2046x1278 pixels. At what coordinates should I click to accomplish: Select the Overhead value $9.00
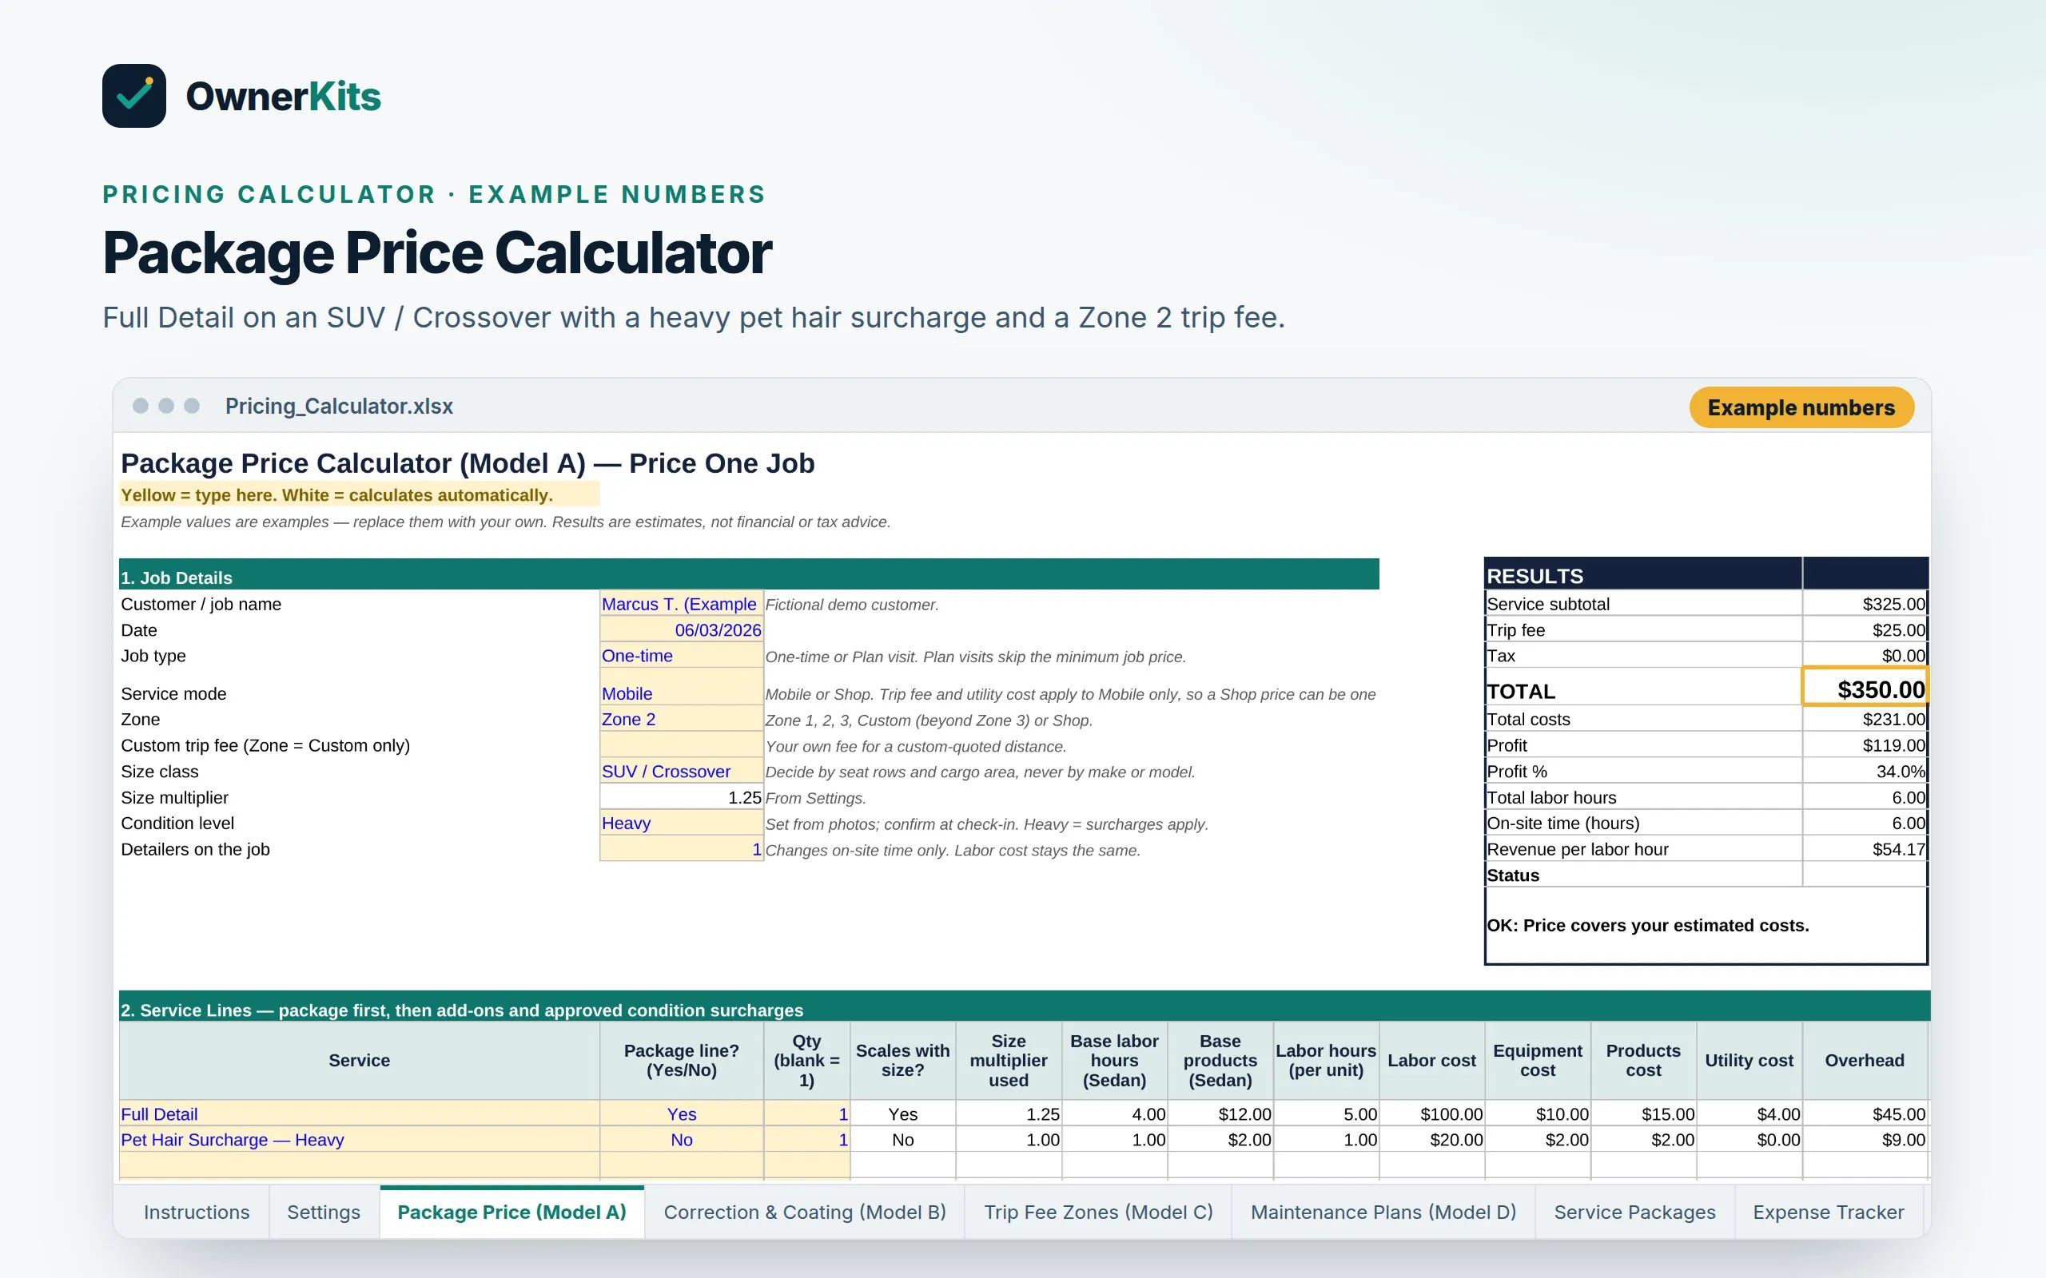[x=1865, y=1139]
